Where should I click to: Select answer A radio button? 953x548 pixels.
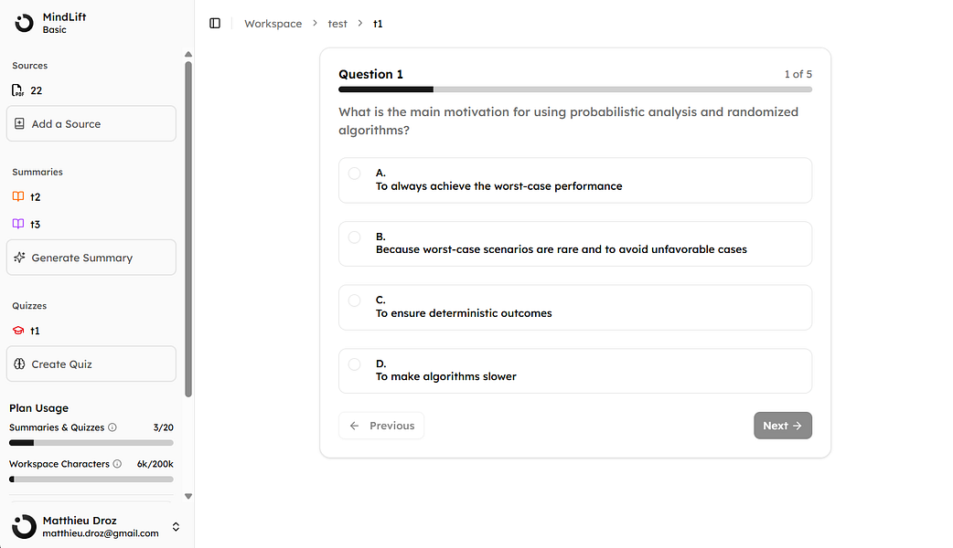click(x=355, y=173)
